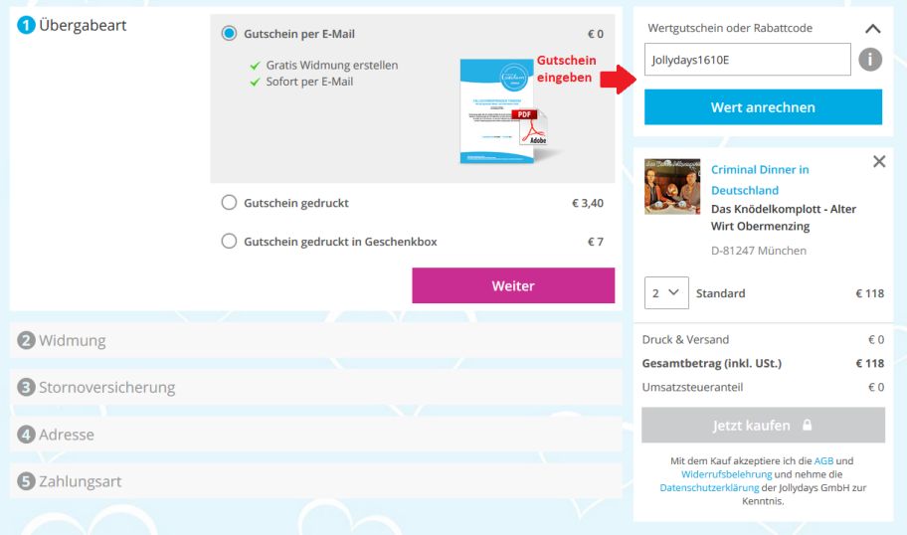Select Gutschein gedruckt radio option
This screenshot has width=907, height=535.
pos(229,203)
